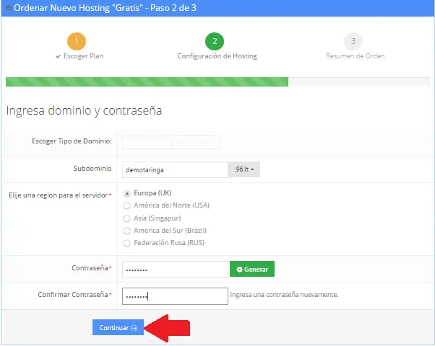The image size is (435, 346).
Task: Open the .96.lt domain extension dropdown
Action: [244, 169]
